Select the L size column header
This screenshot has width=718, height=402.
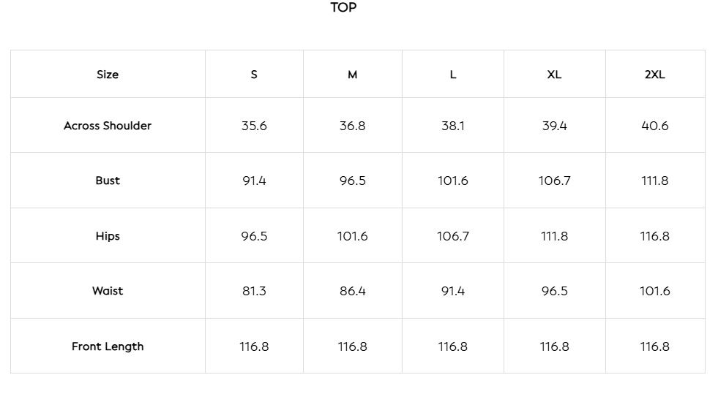tap(453, 75)
